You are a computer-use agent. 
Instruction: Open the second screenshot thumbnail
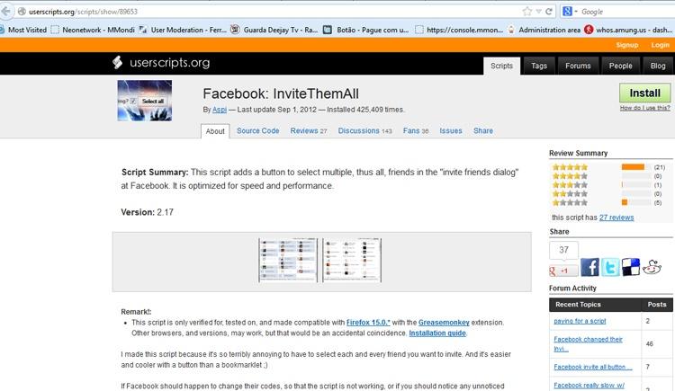352,261
